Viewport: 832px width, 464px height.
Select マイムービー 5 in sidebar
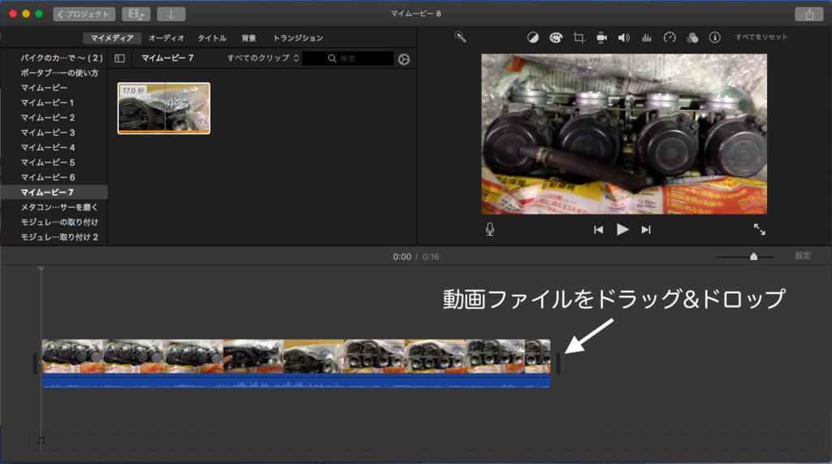(48, 162)
